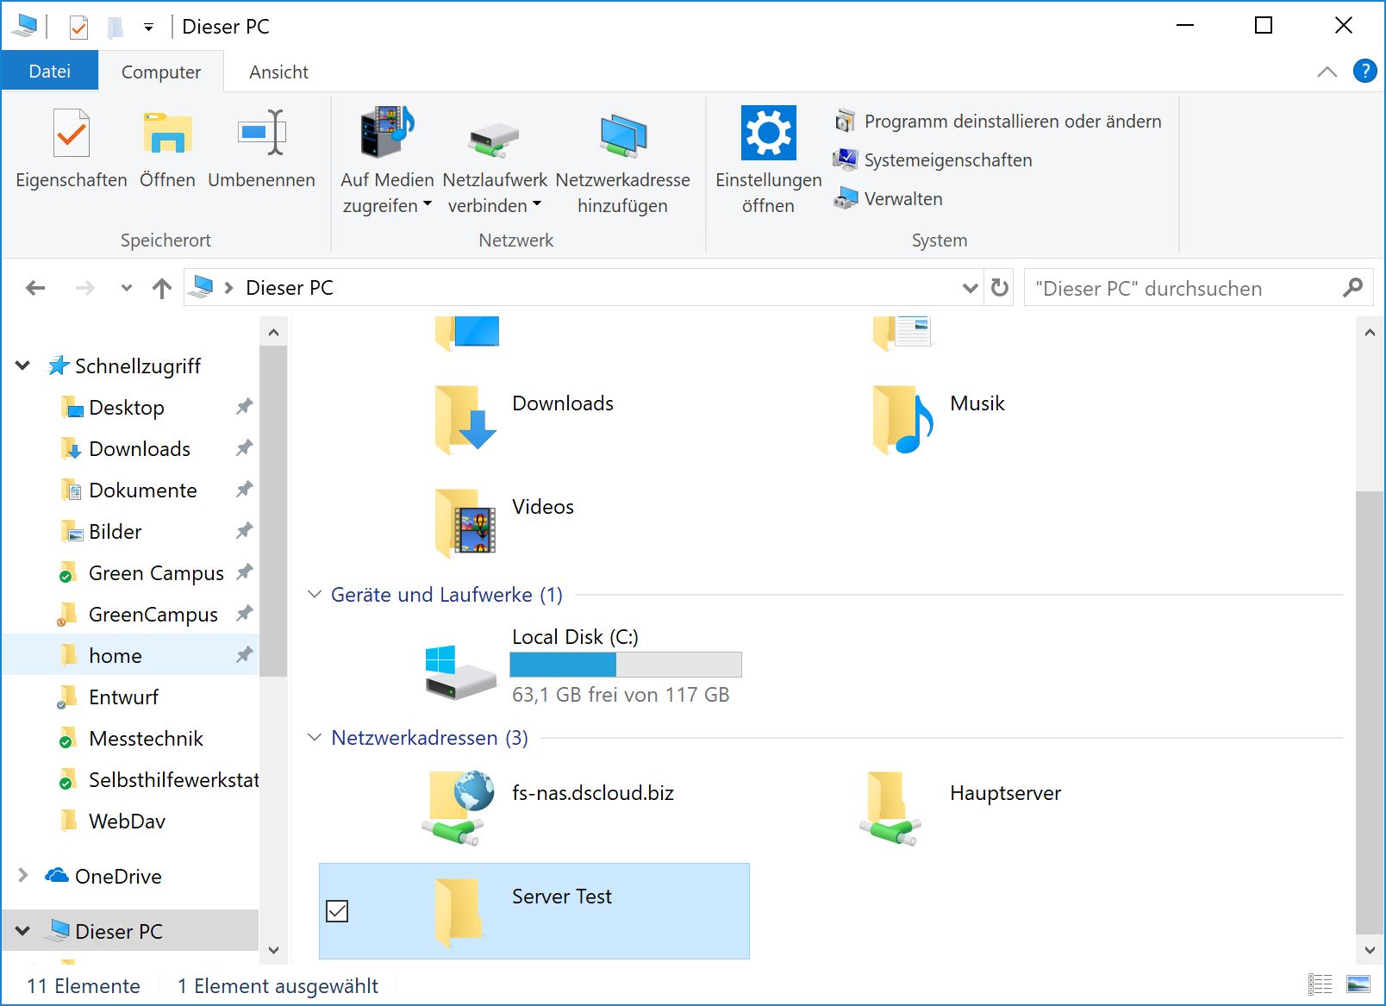Click the search magnifier icon
This screenshot has height=1006, width=1386.
coord(1352,288)
